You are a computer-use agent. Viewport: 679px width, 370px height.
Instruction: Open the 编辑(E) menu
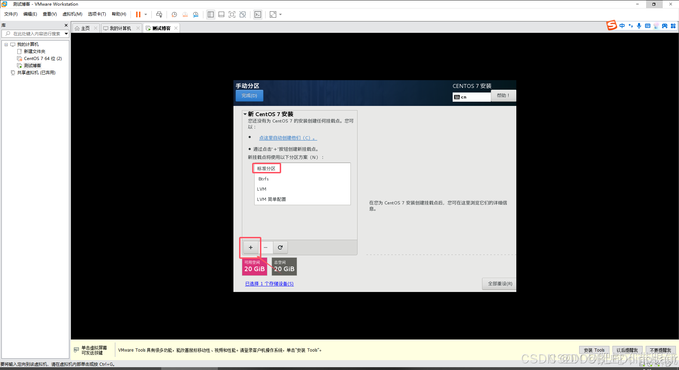30,14
